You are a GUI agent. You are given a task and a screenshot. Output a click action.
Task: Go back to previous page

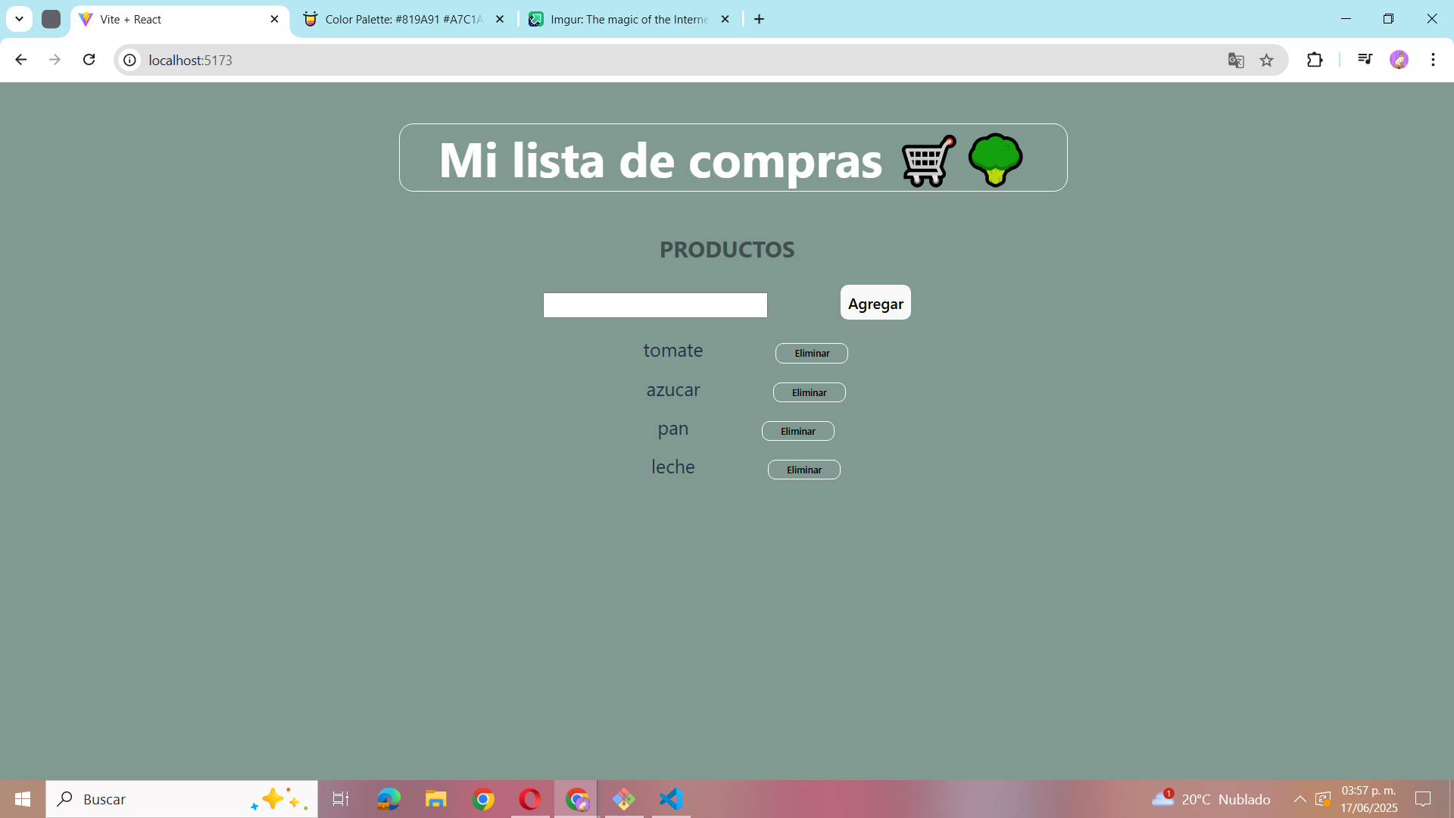[20, 60]
